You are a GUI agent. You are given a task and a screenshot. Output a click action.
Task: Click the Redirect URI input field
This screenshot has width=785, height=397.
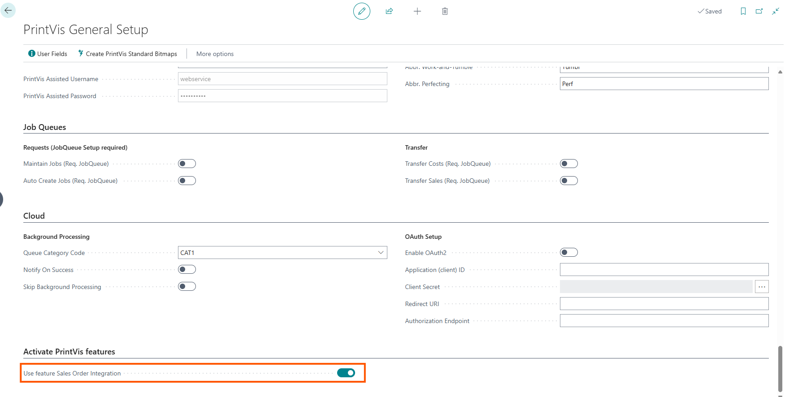[664, 304]
